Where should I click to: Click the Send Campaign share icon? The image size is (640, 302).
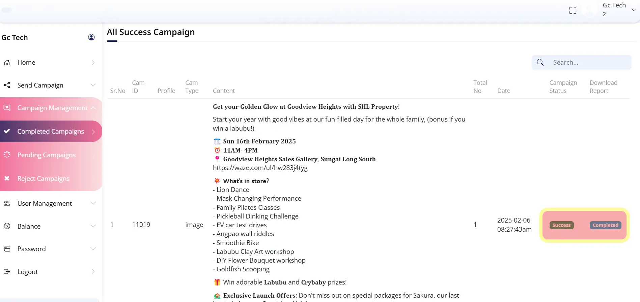[x=7, y=85]
